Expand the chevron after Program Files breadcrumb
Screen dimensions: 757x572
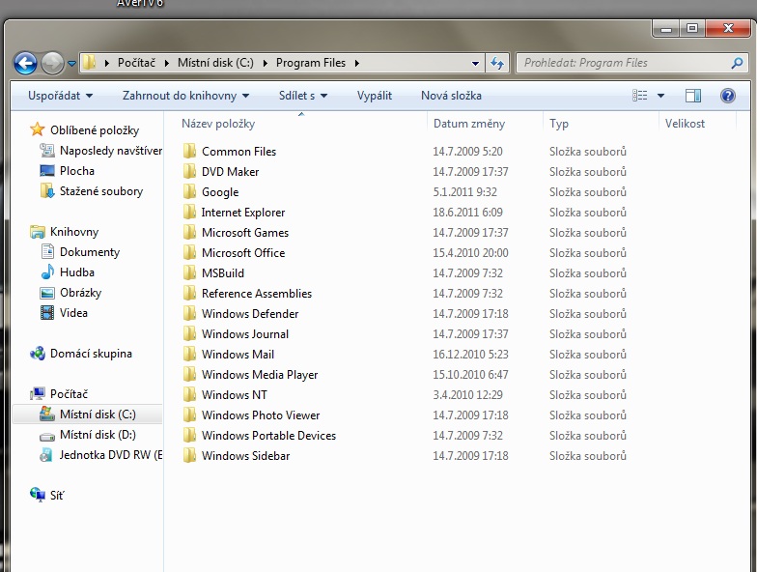(x=357, y=63)
